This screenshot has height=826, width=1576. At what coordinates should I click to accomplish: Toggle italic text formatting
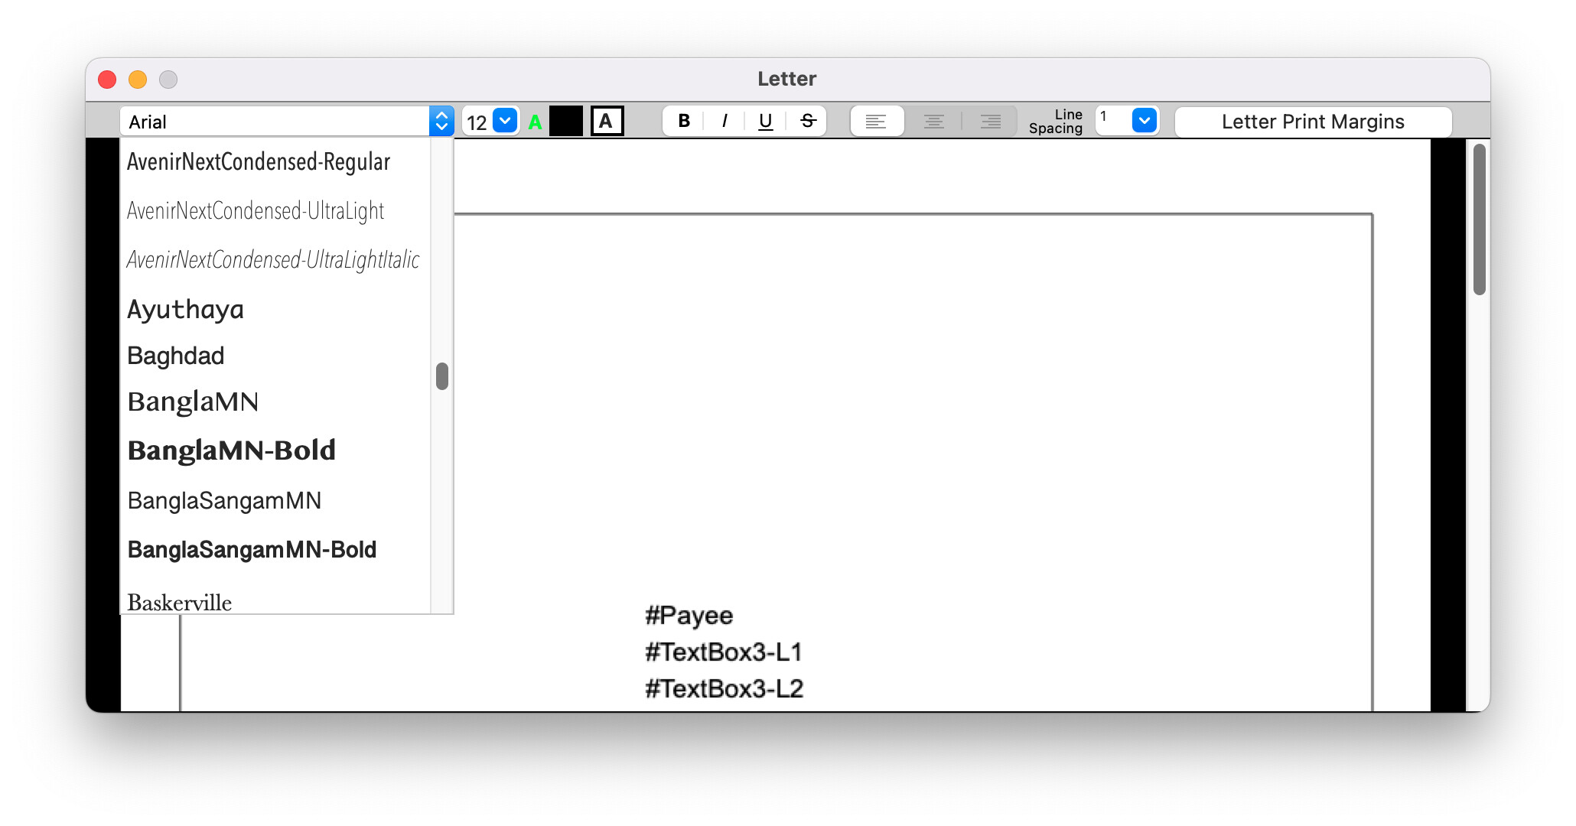click(x=724, y=121)
